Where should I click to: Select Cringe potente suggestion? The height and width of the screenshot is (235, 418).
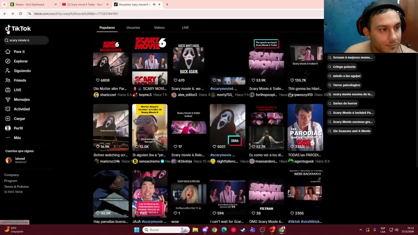pos(342,67)
